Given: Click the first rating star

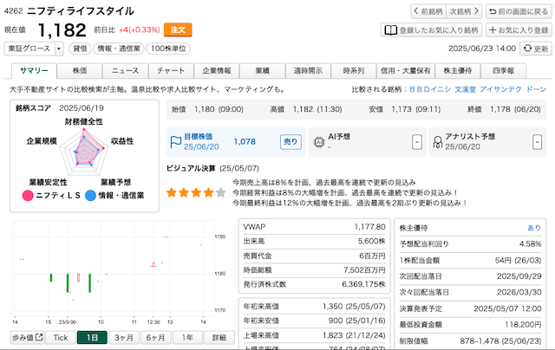Looking at the screenshot, I should click(x=172, y=192).
